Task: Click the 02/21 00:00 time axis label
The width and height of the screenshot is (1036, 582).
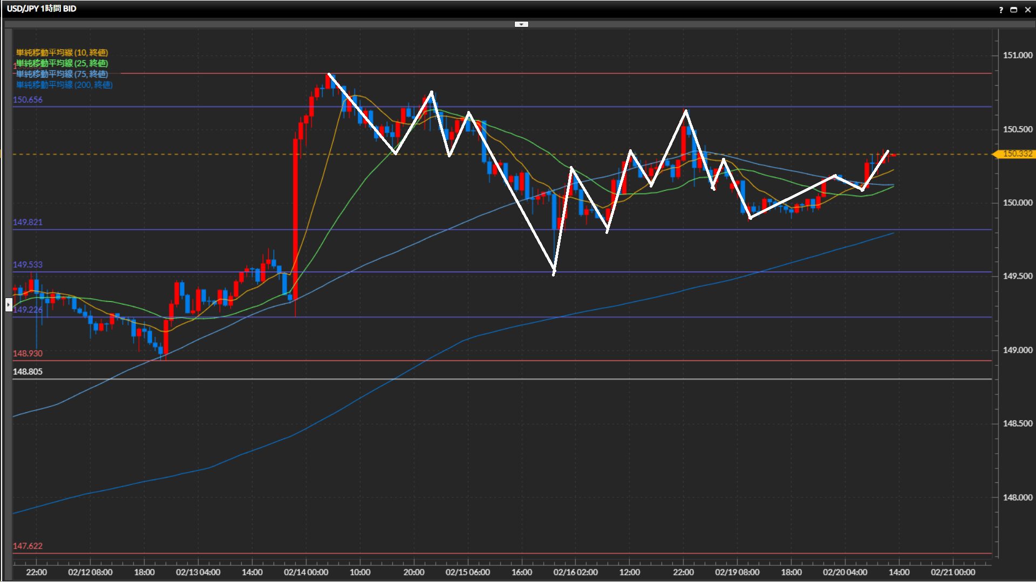Action: coord(953,572)
